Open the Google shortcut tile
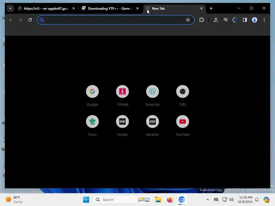This screenshot has width=275, height=206. 92,95
